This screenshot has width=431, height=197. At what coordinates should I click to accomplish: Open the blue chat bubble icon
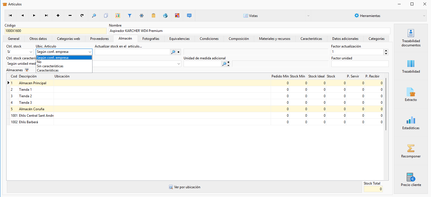pos(189,16)
